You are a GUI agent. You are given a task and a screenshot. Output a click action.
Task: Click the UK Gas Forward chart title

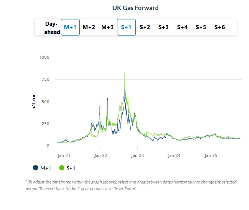pyautogui.click(x=135, y=7)
